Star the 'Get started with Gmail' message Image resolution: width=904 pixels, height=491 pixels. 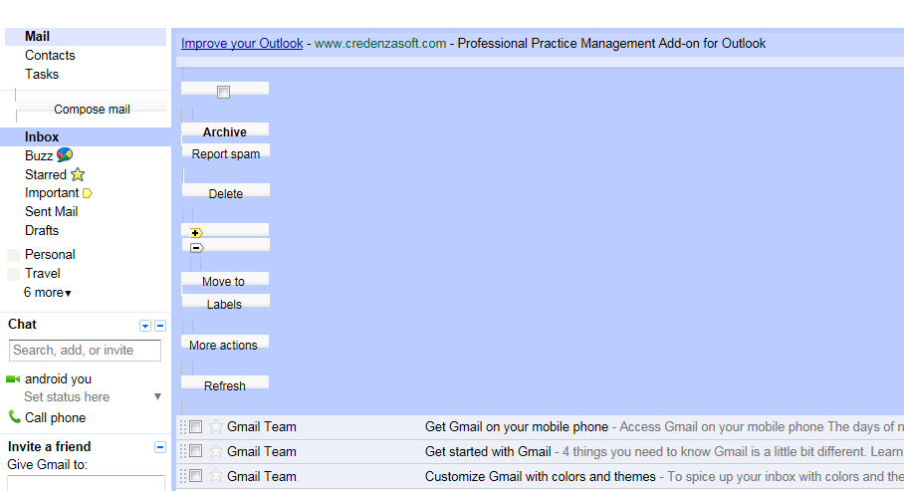(x=216, y=451)
